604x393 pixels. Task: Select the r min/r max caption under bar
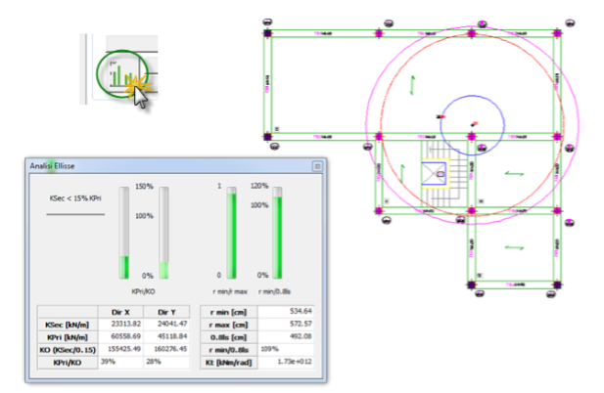(x=230, y=292)
